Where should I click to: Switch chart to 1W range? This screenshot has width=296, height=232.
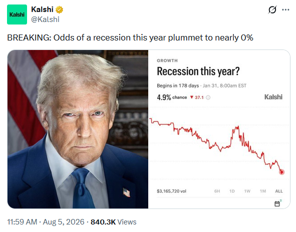(247, 191)
